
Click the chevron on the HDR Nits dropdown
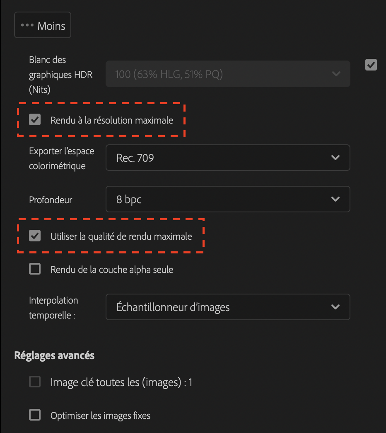(x=335, y=74)
